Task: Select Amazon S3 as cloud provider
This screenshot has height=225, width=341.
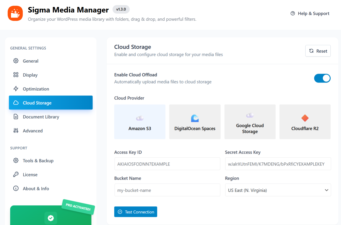Action: (140, 121)
